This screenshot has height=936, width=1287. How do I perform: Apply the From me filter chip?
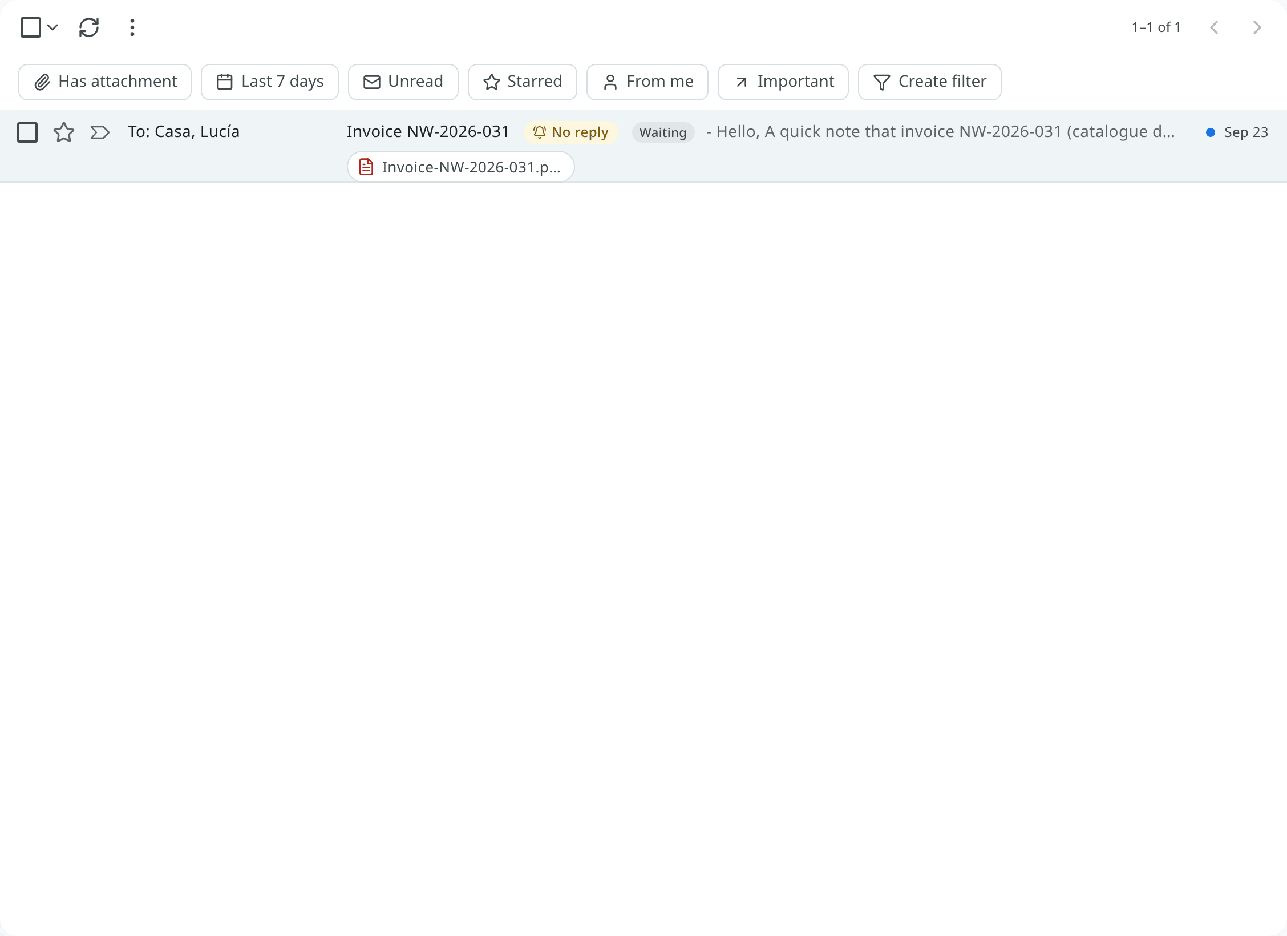pyautogui.click(x=647, y=82)
